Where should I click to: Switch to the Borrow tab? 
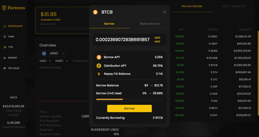click(109, 24)
